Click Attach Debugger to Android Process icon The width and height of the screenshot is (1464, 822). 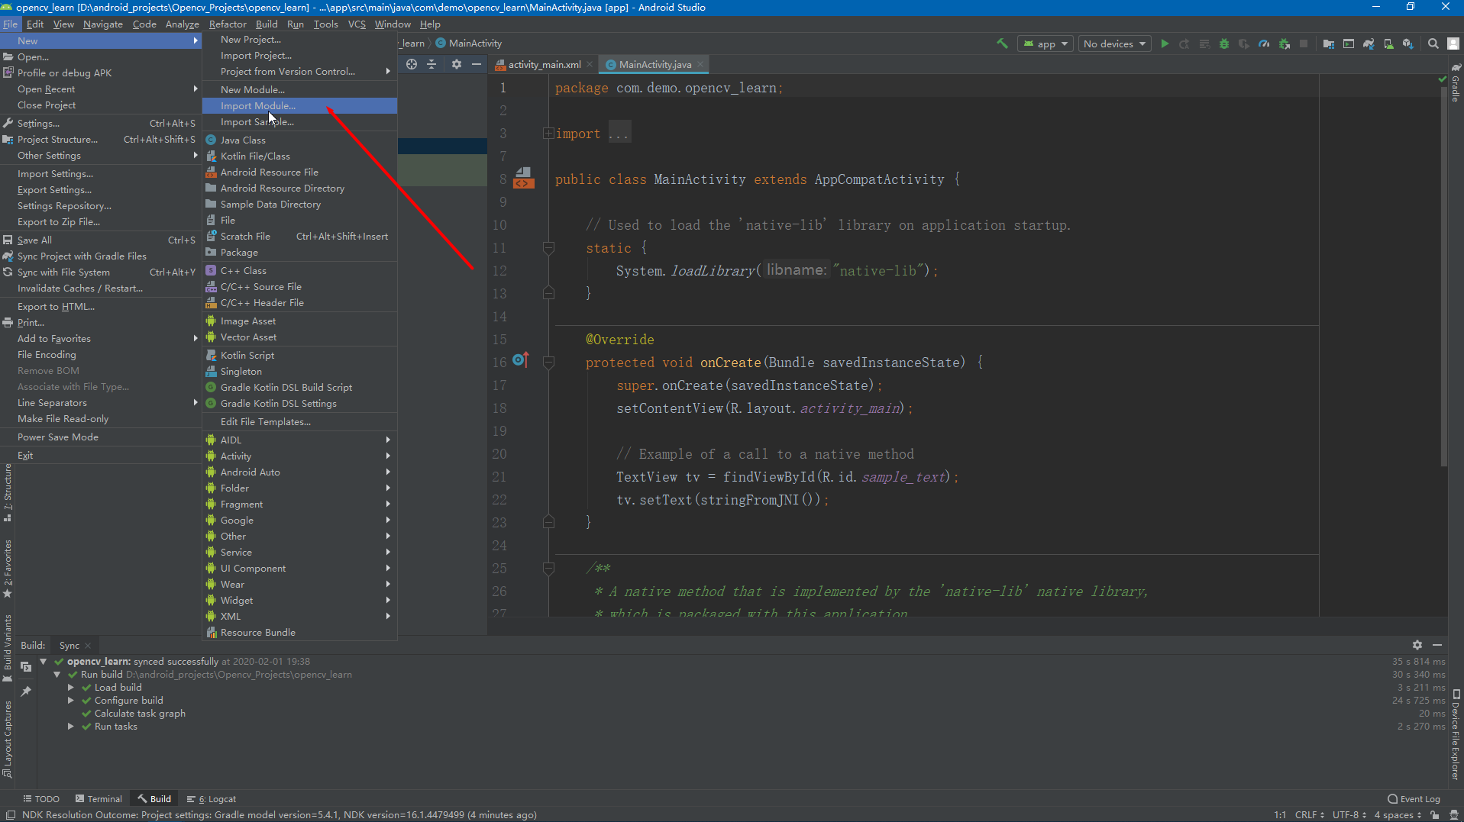coord(1285,44)
